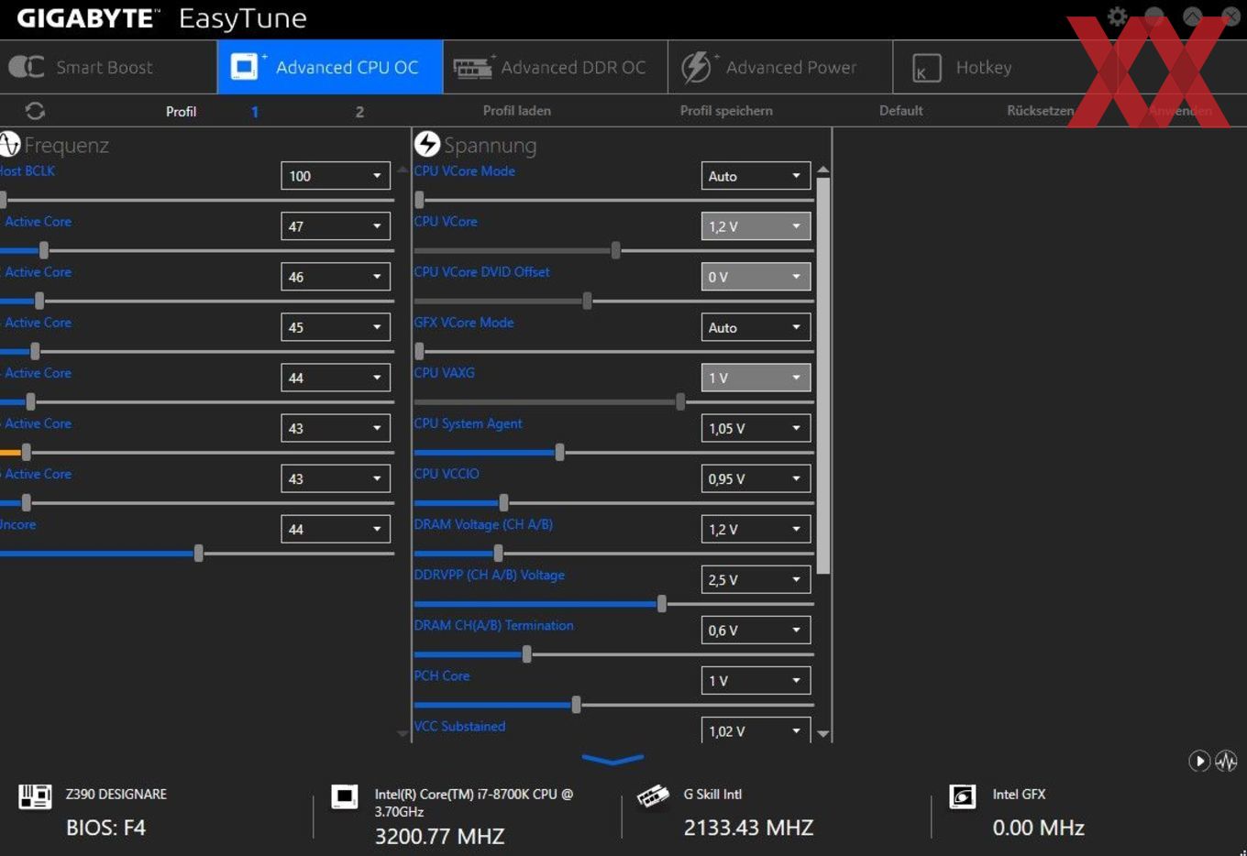Open the Advanced DDR OC tab

pyautogui.click(x=555, y=67)
